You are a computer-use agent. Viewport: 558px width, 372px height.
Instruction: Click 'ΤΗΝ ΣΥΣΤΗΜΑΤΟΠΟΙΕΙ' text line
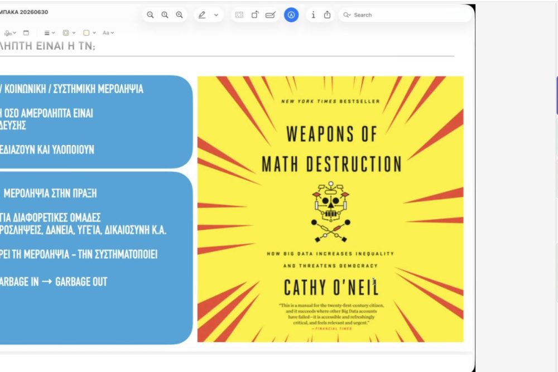(x=117, y=254)
